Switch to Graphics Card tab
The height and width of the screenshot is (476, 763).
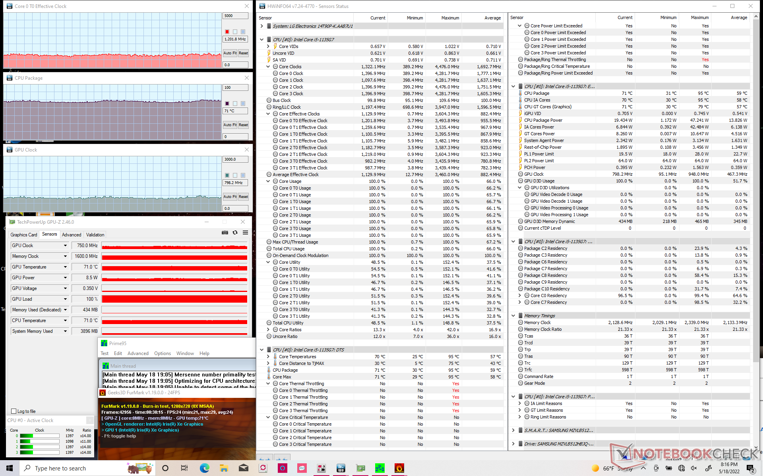tap(24, 235)
